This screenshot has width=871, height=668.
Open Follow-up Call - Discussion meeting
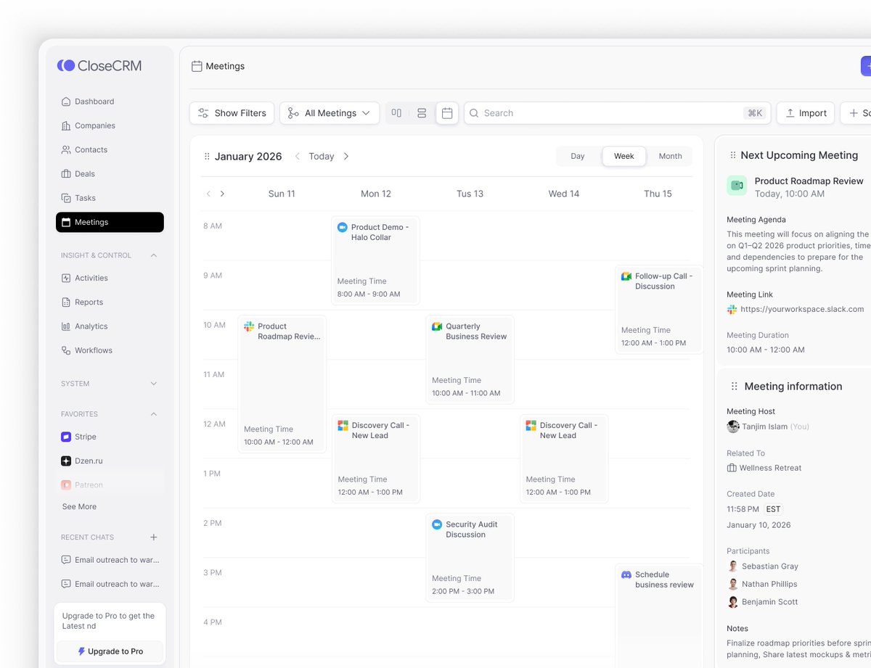(658, 310)
